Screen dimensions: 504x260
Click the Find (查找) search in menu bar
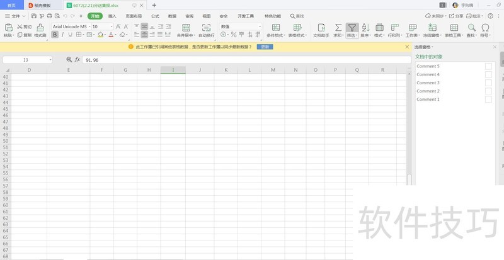(297, 16)
